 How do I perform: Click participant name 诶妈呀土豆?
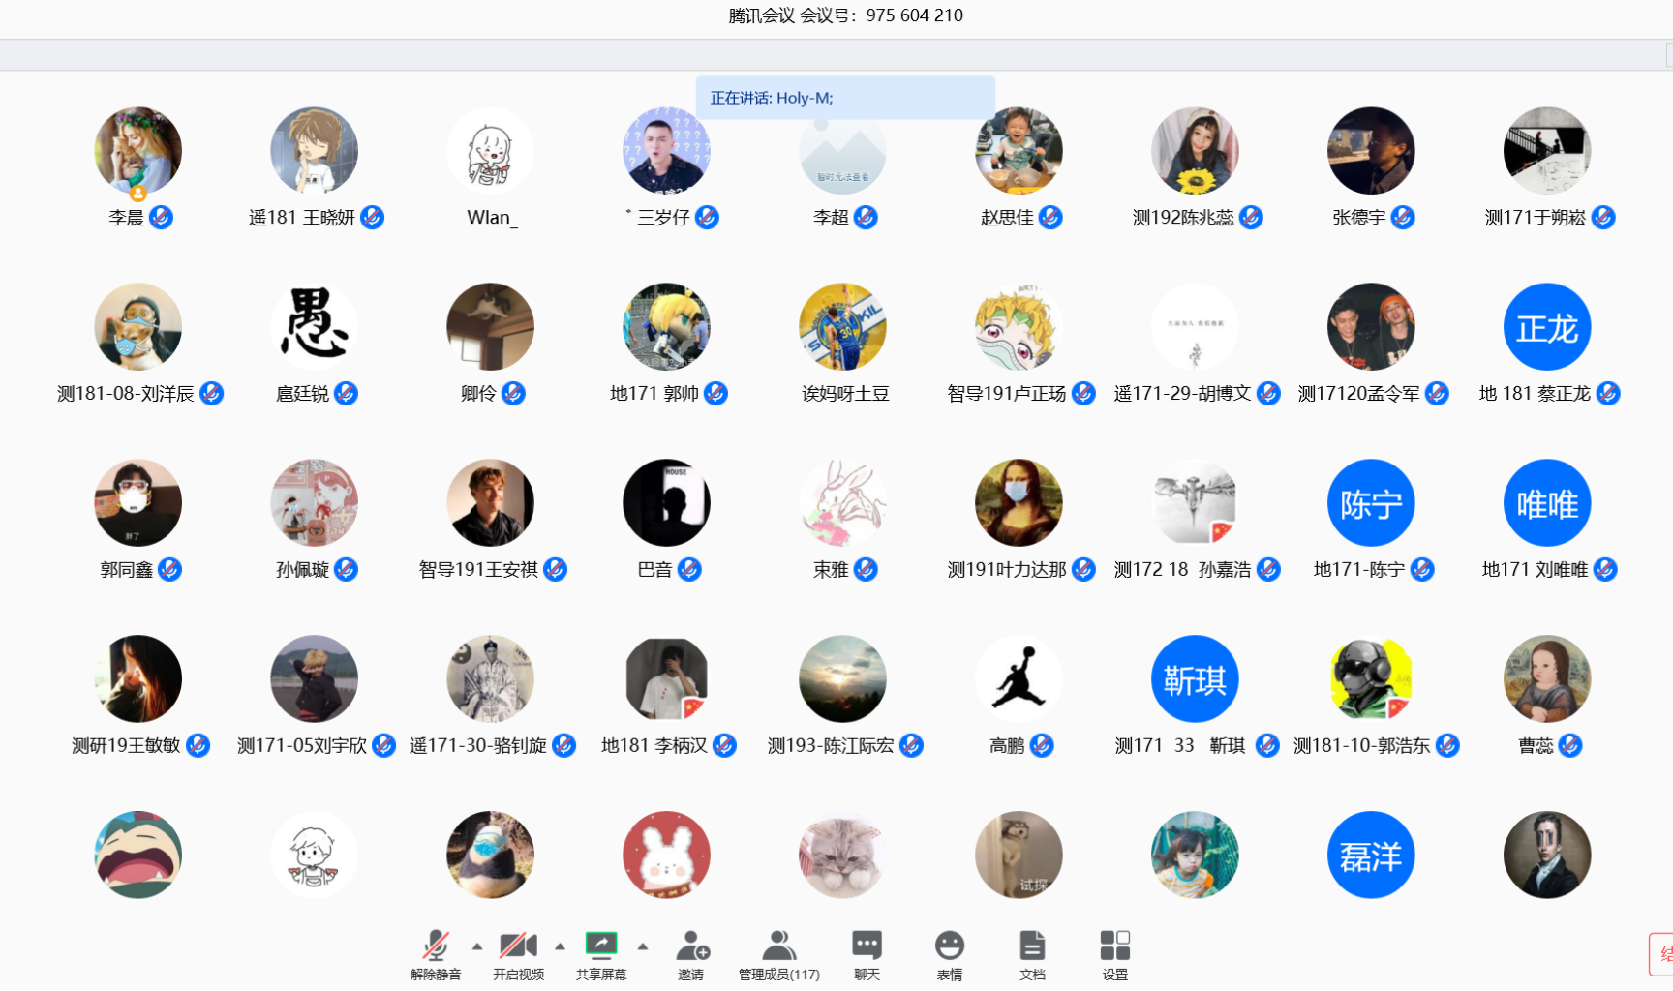click(844, 394)
